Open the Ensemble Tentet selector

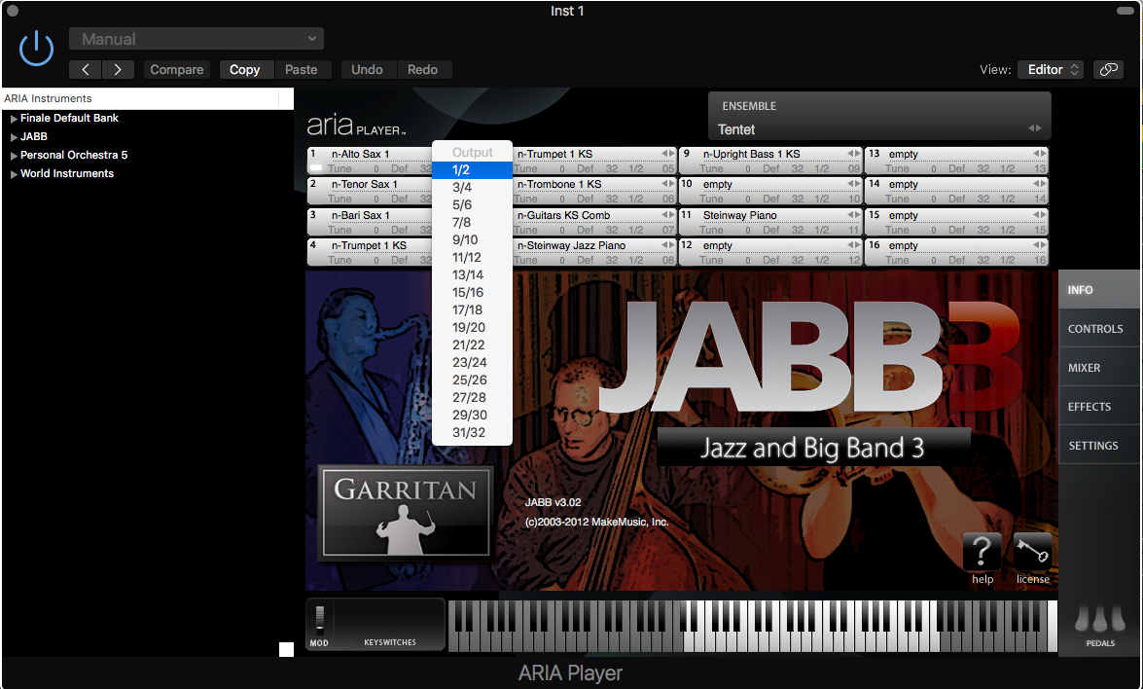879,129
